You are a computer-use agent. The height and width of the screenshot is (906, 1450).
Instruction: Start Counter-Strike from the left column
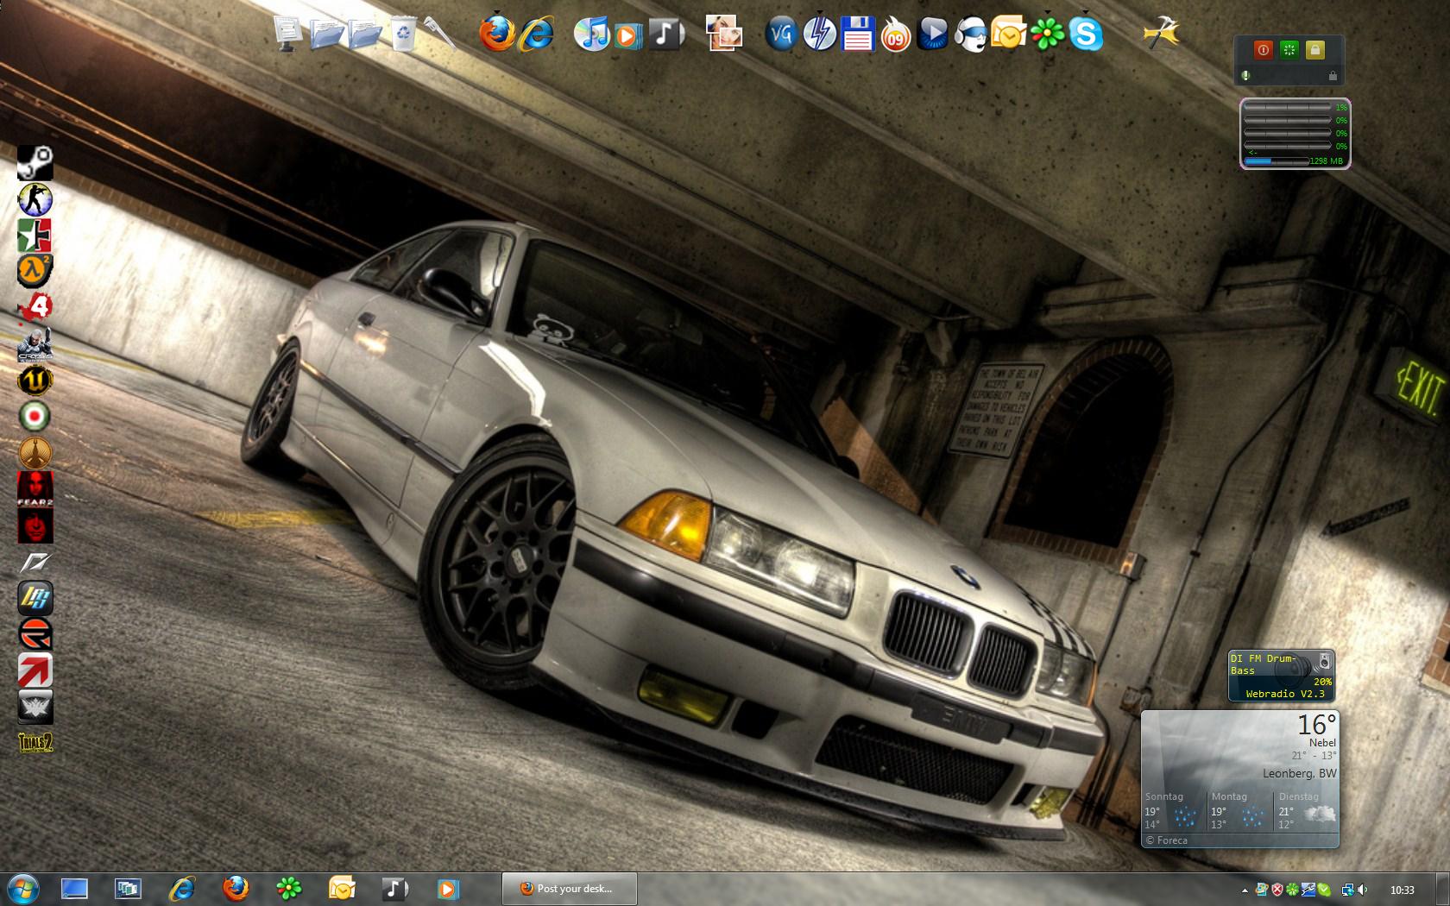[35, 199]
